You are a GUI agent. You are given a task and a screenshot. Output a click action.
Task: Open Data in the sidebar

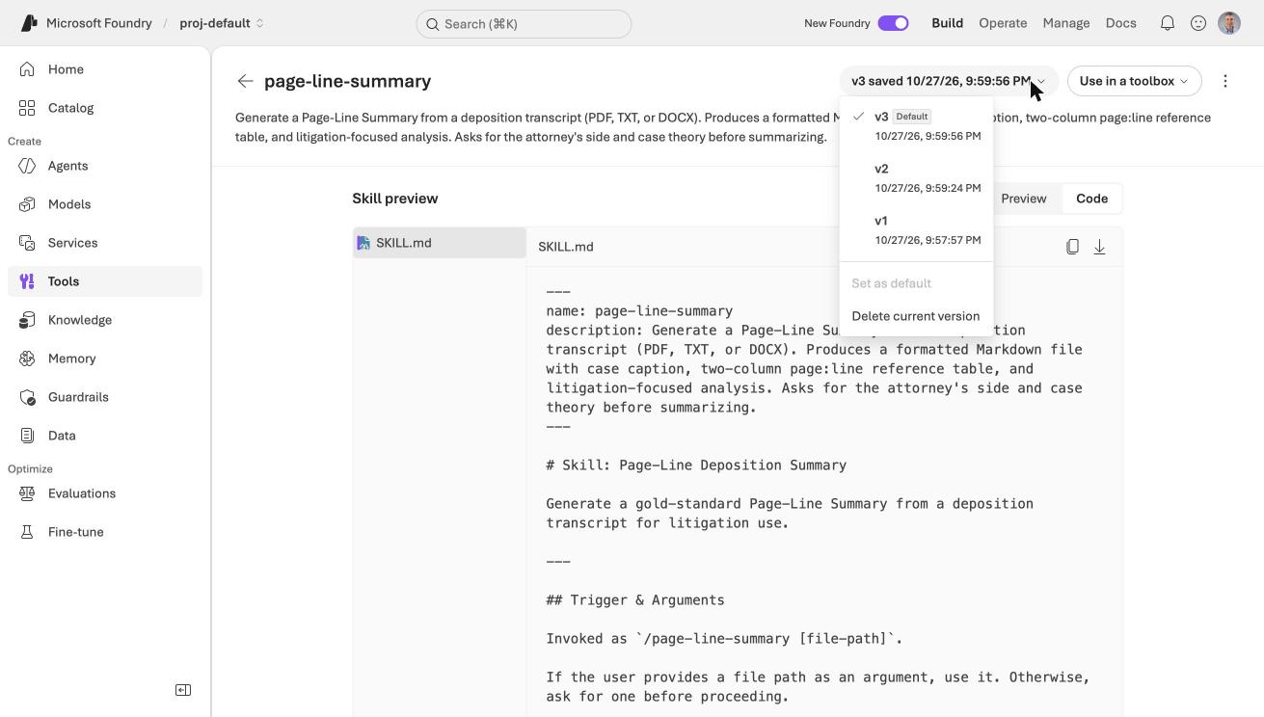[105, 436]
